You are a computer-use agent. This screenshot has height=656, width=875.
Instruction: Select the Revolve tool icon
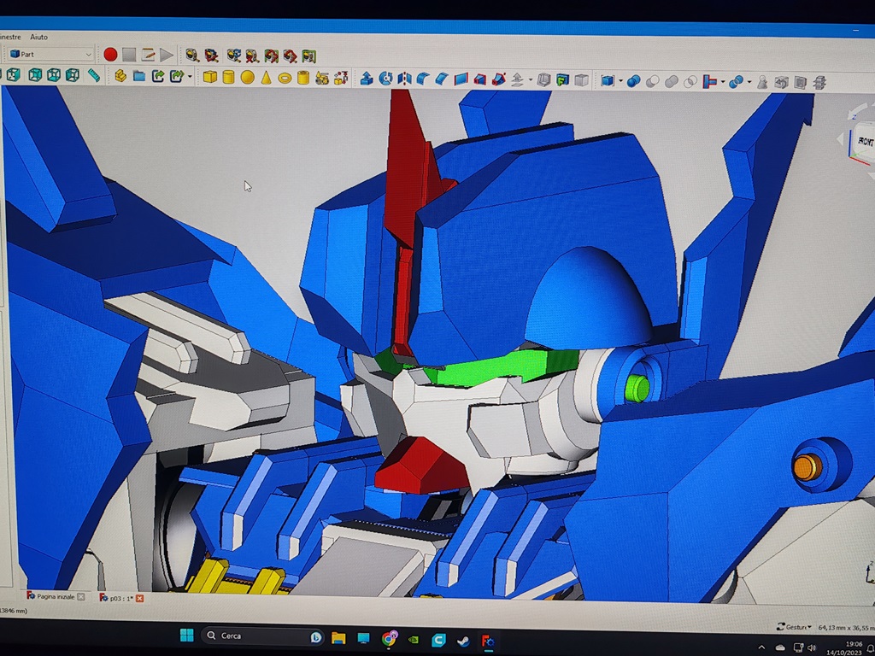pos(385,79)
